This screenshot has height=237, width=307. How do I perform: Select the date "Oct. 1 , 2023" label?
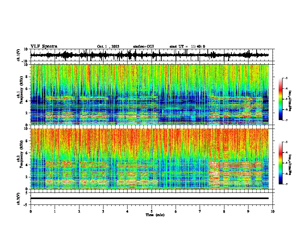tap(108, 46)
